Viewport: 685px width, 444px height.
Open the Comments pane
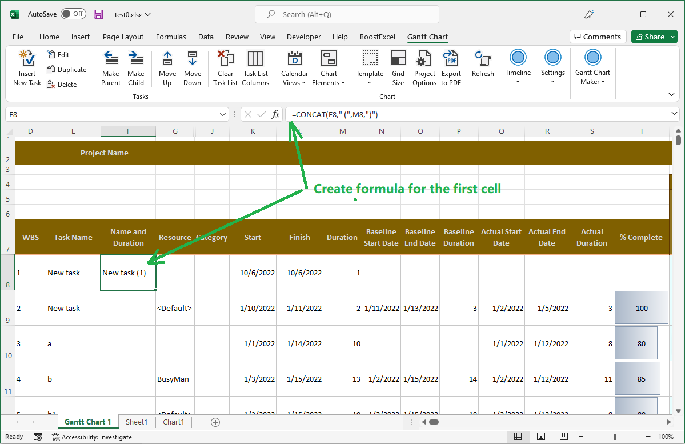point(598,36)
